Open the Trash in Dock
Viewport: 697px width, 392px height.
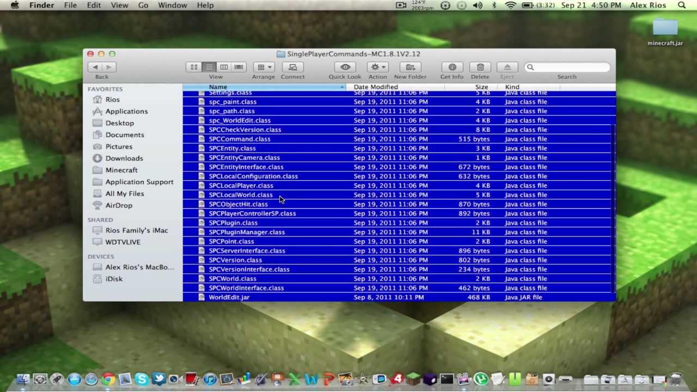(x=676, y=379)
